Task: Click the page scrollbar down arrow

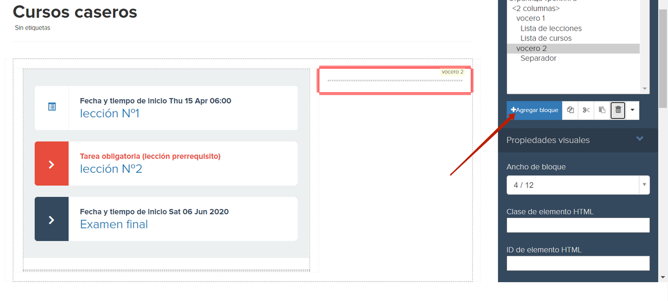Action: click(664, 276)
